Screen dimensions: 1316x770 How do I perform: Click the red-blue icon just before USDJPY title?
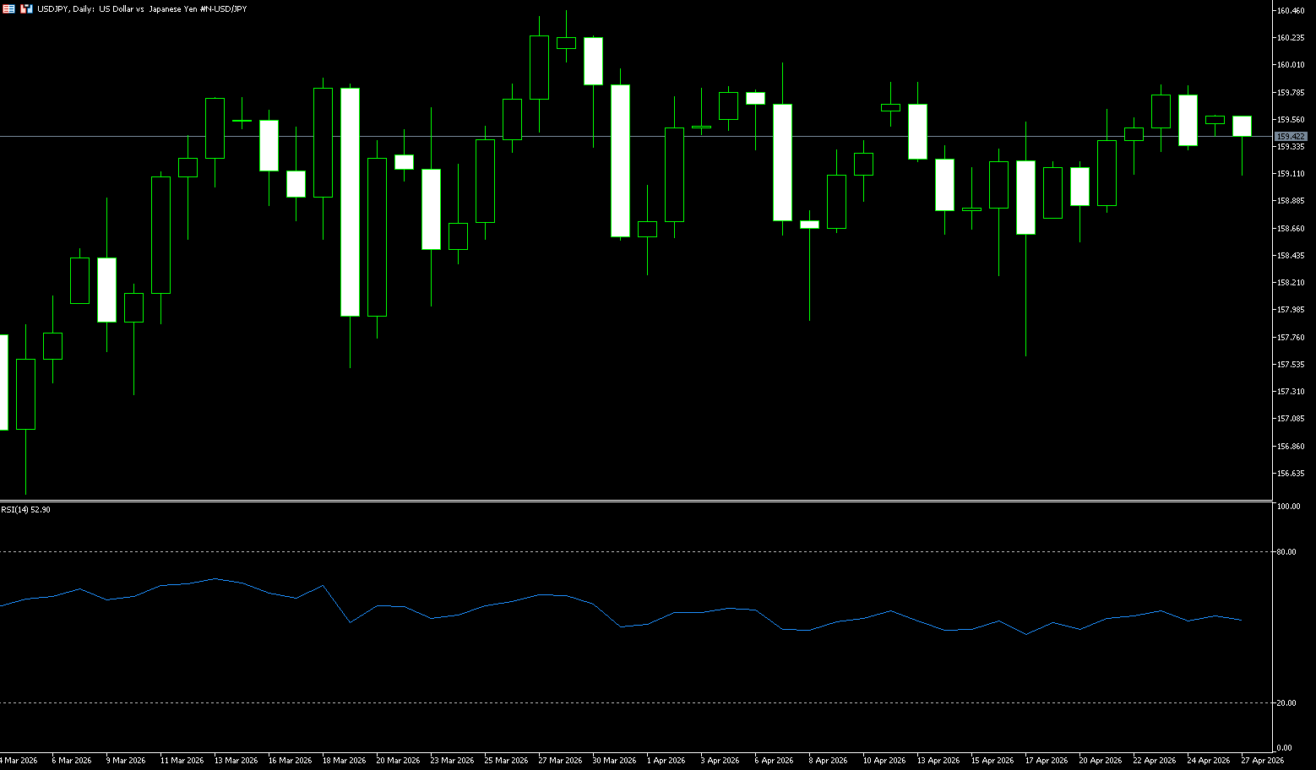tap(26, 8)
